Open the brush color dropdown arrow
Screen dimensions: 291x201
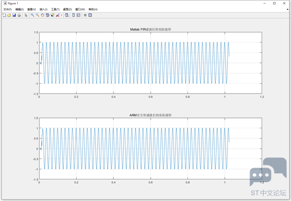pos(61,15)
